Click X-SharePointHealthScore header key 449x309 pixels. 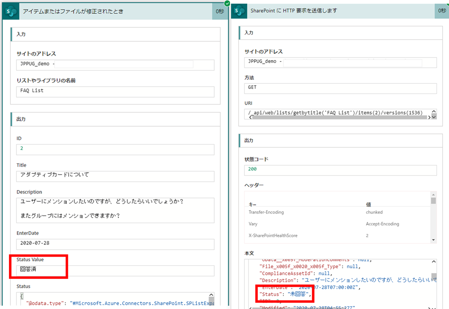(x=273, y=236)
